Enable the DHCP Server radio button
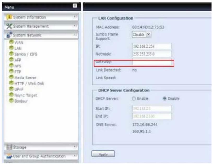This screenshot has width=212, height=164. (134, 99)
